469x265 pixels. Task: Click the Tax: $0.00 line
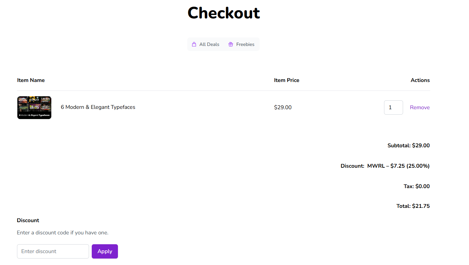point(417,186)
